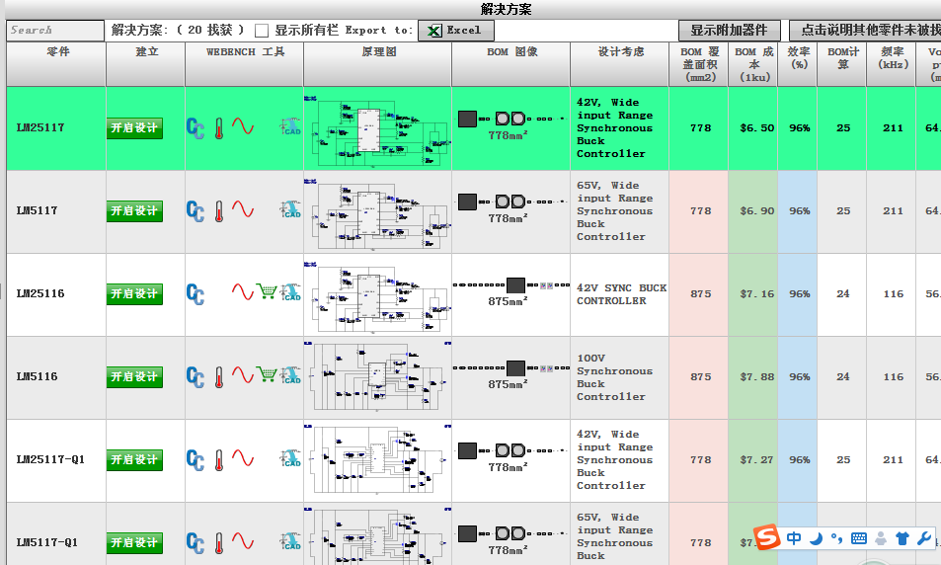The height and width of the screenshot is (565, 941).
Task: Open the LM25117 schematic thumbnail
Action: tap(377, 129)
